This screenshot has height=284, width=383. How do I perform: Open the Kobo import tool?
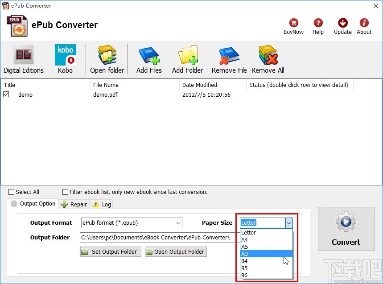[x=65, y=59]
